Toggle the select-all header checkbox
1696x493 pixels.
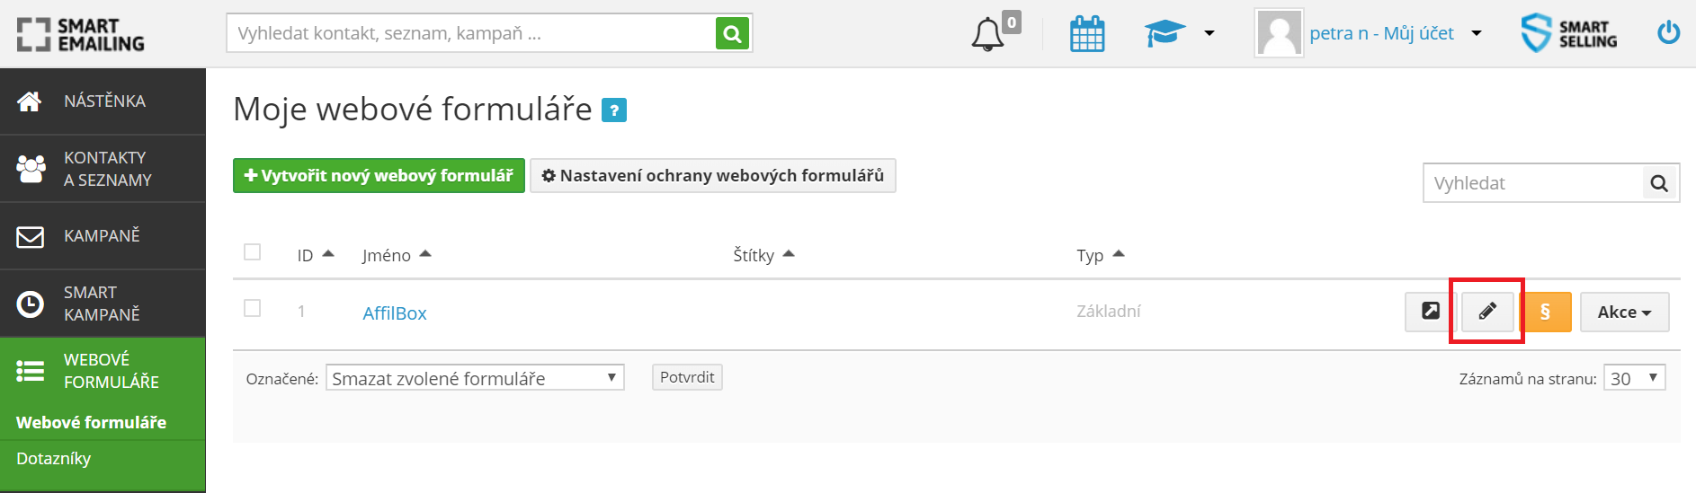coord(253,251)
